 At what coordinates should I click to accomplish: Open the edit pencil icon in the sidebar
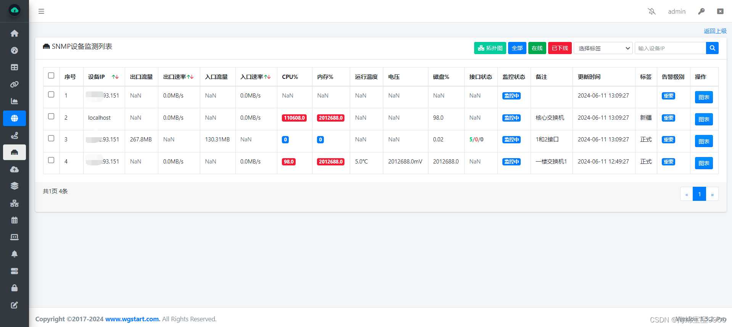click(x=14, y=305)
